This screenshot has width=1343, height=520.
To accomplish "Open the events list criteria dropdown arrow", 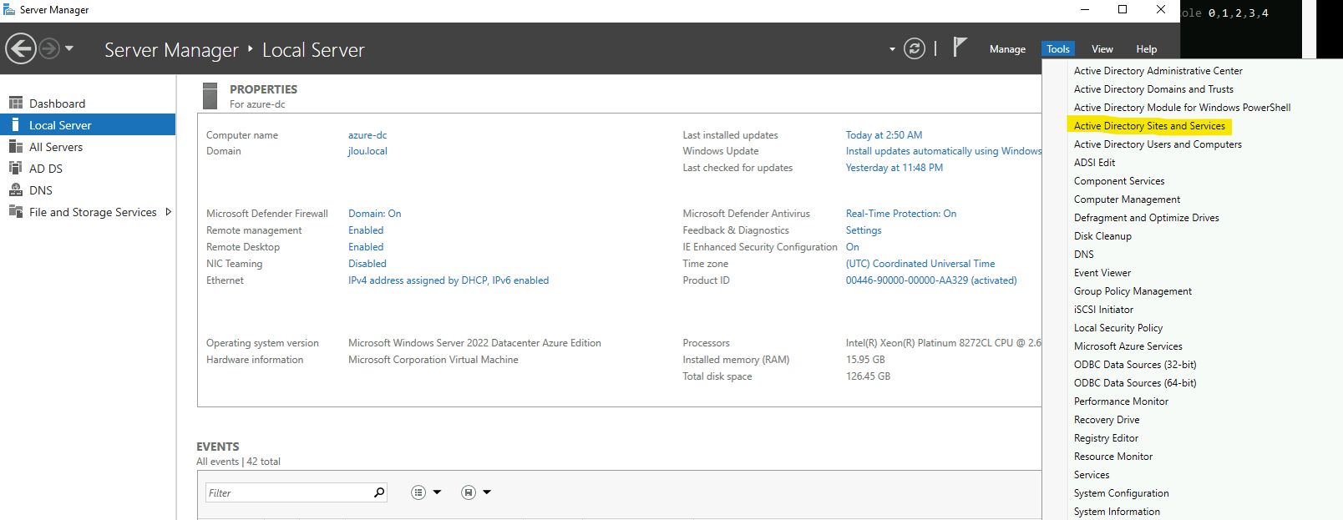I will [x=437, y=492].
